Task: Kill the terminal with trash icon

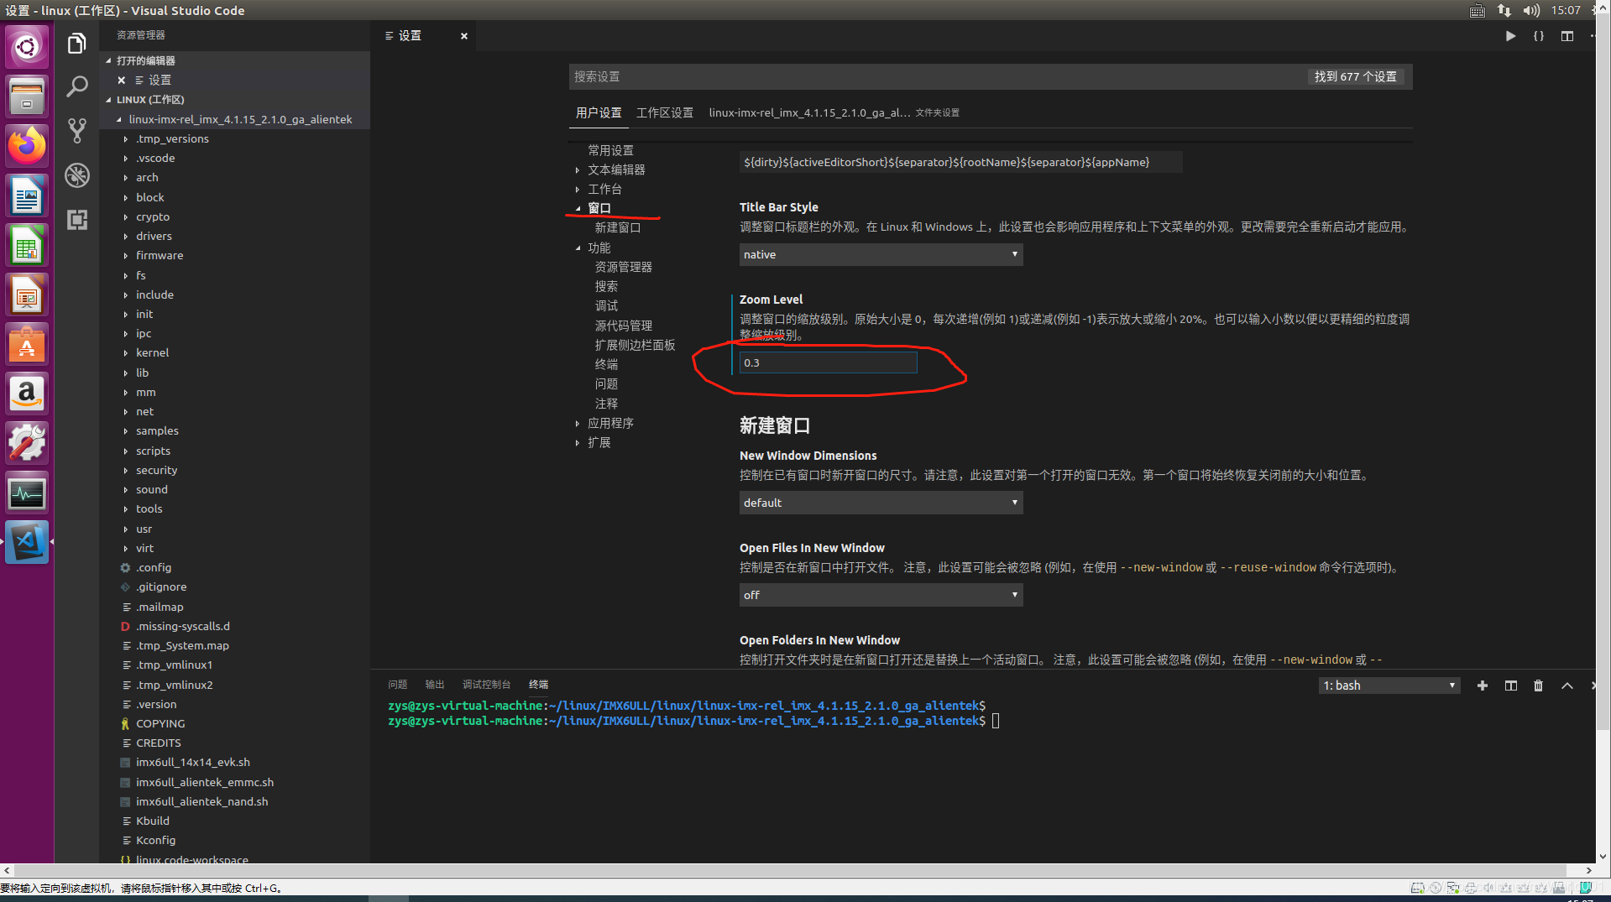Action: [x=1538, y=686]
